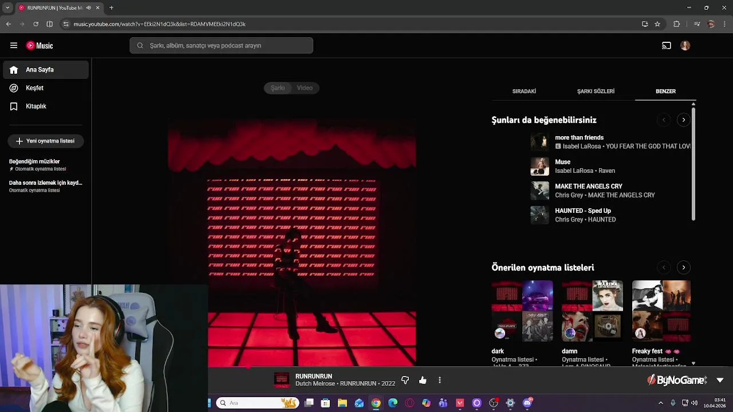This screenshot has height=412, width=733.
Task: Open Chrome media controls icon
Action: (x=697, y=24)
